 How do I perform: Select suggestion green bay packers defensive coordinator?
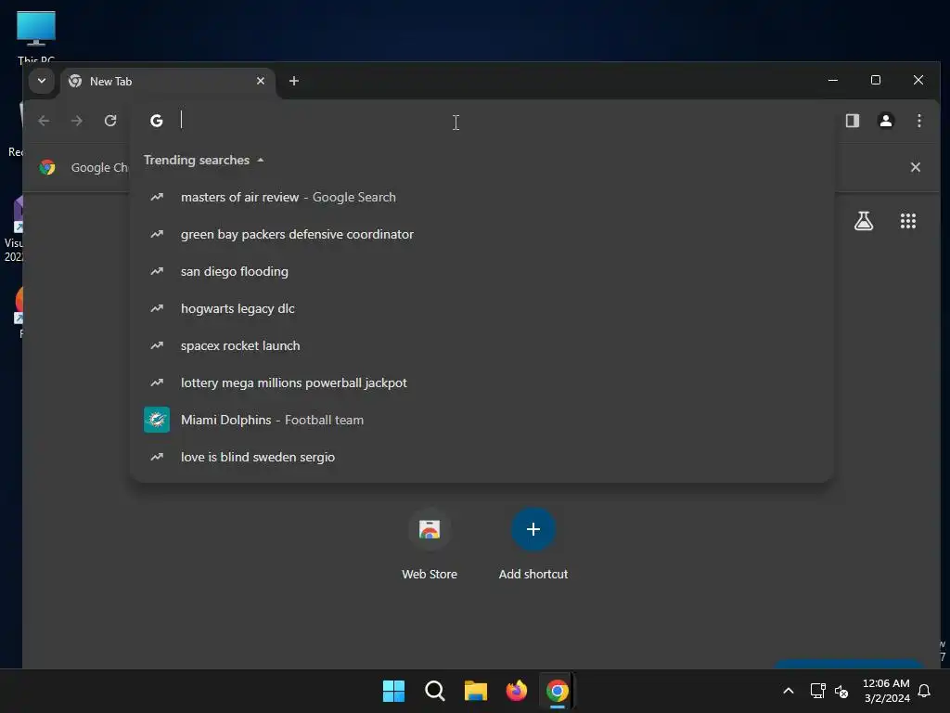coord(481,234)
